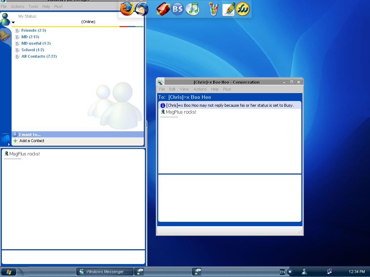Open the paintbrush cup dock icon
This screenshot has height=277, width=370.
tap(214, 9)
